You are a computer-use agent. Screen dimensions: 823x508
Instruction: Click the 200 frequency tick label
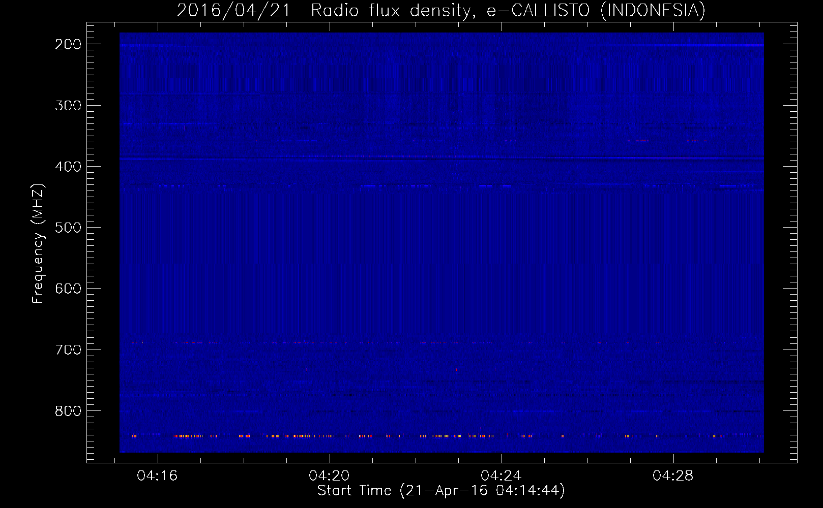(68, 45)
